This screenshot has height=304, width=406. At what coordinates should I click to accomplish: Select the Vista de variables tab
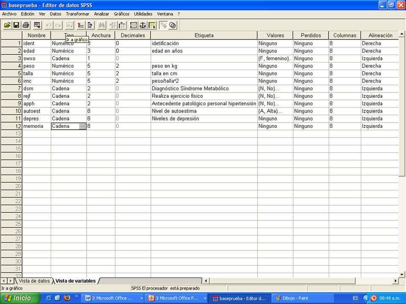76,281
